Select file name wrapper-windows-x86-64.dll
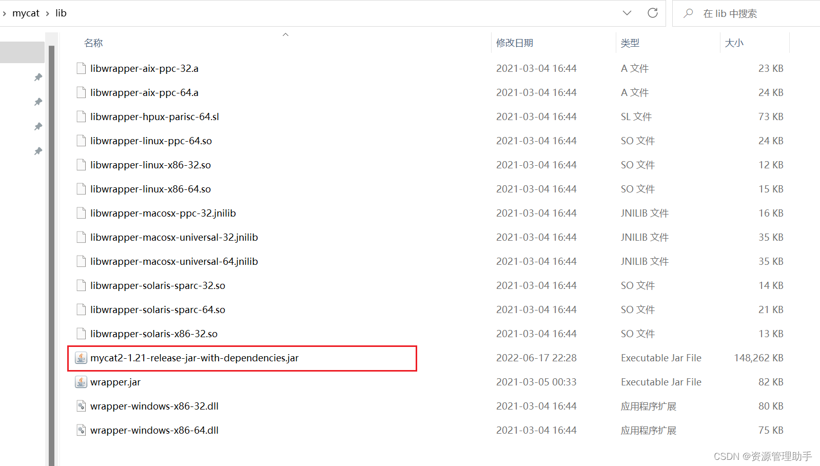This screenshot has height=466, width=820. [154, 430]
